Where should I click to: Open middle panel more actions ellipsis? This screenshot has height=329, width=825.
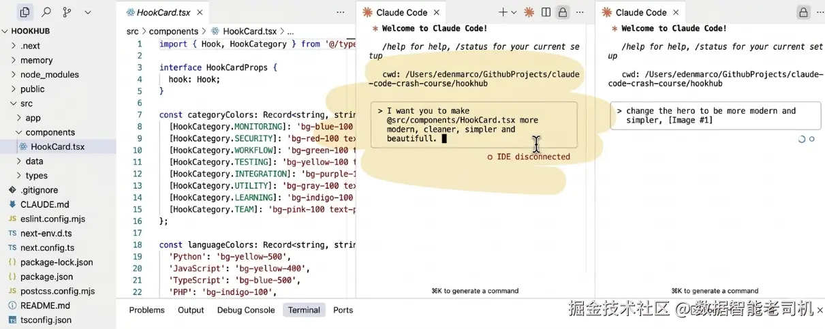(580, 12)
